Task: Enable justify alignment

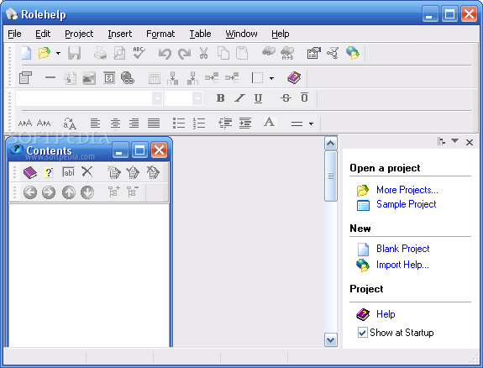Action: pos(154,123)
